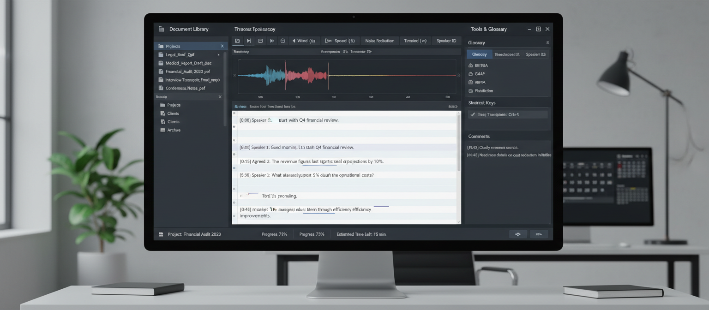
Task: Open the Glossary section options icon
Action: (x=547, y=42)
